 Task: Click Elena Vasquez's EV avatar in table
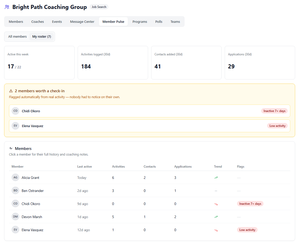click(15, 230)
